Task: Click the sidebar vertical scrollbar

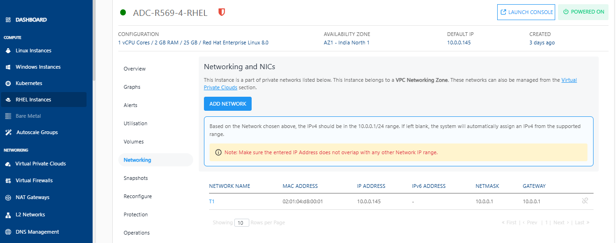Action: (x=94, y=40)
